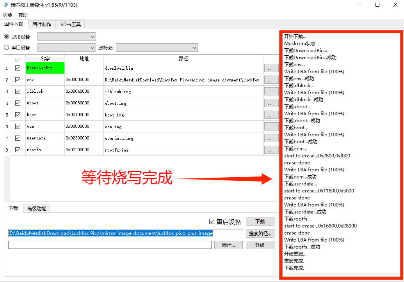Select path cell idblock.img
The width and height of the screenshot is (404, 282).
pos(183,91)
